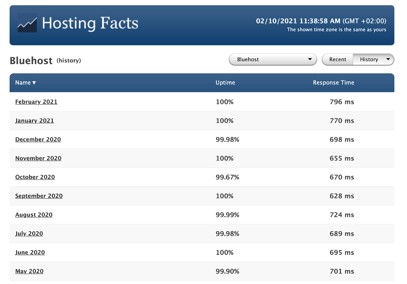Click the 695 ms response time

click(x=342, y=252)
